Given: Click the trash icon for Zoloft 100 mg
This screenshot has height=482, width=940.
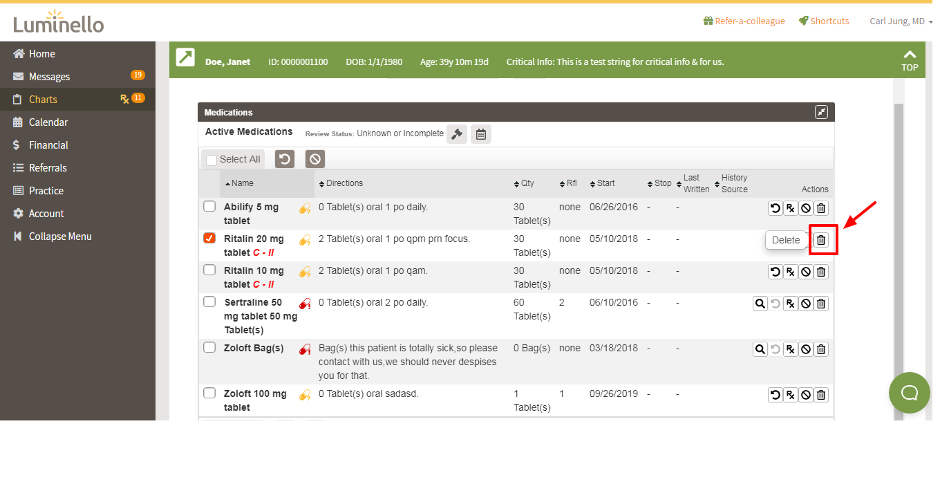Looking at the screenshot, I should click(821, 395).
